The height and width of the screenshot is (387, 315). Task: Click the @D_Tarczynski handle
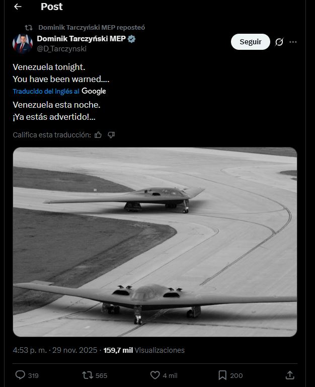pyautogui.click(x=61, y=49)
